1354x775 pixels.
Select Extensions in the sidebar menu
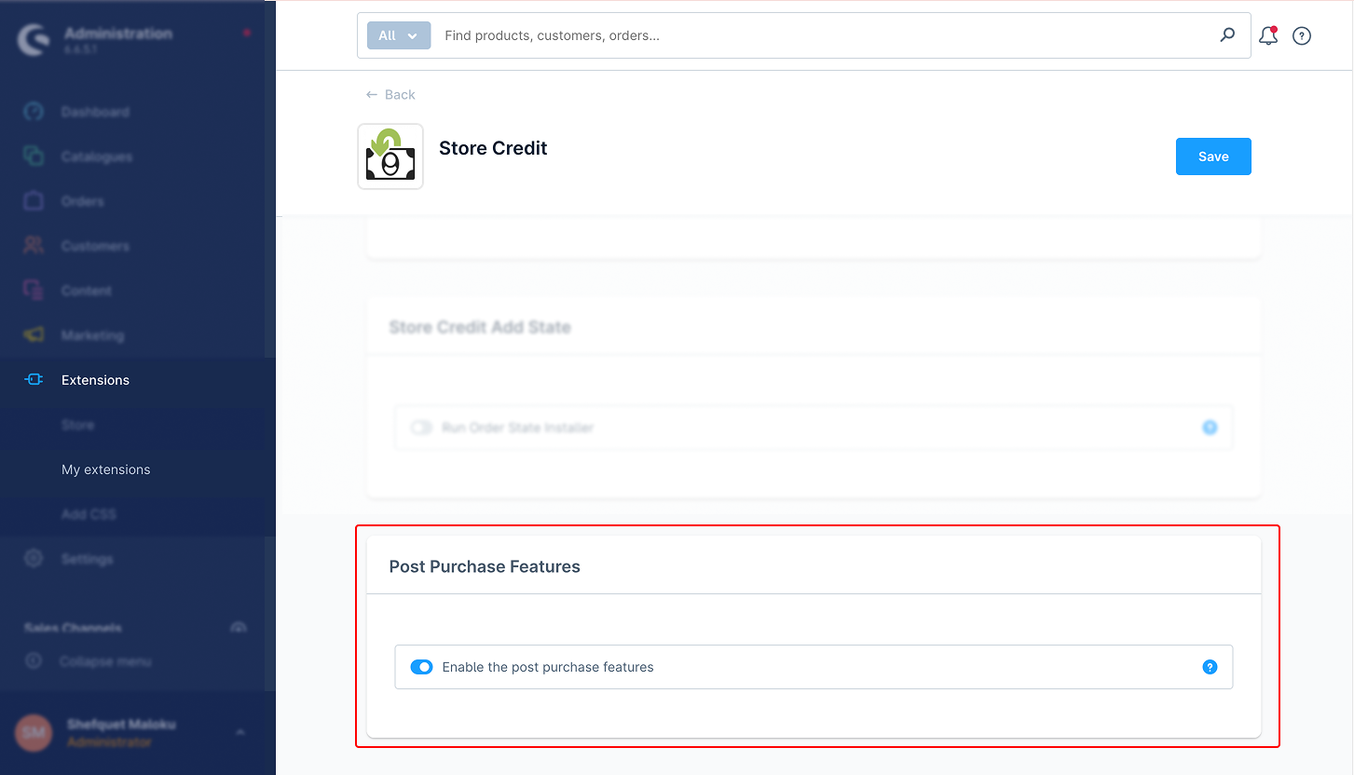(95, 380)
